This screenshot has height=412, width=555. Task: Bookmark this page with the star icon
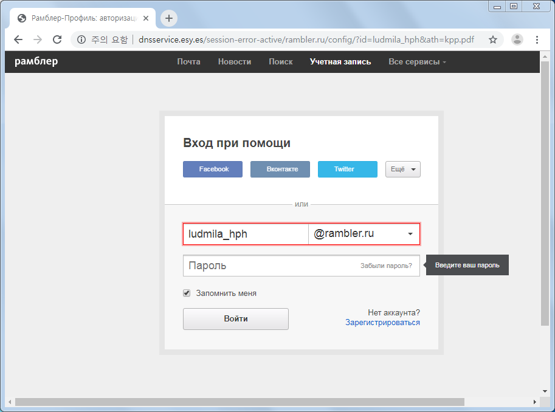[x=493, y=39]
